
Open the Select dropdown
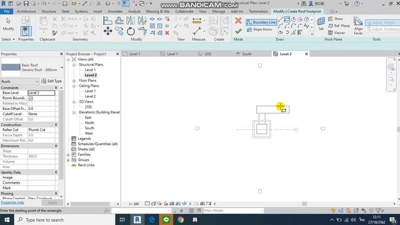pos(8,39)
